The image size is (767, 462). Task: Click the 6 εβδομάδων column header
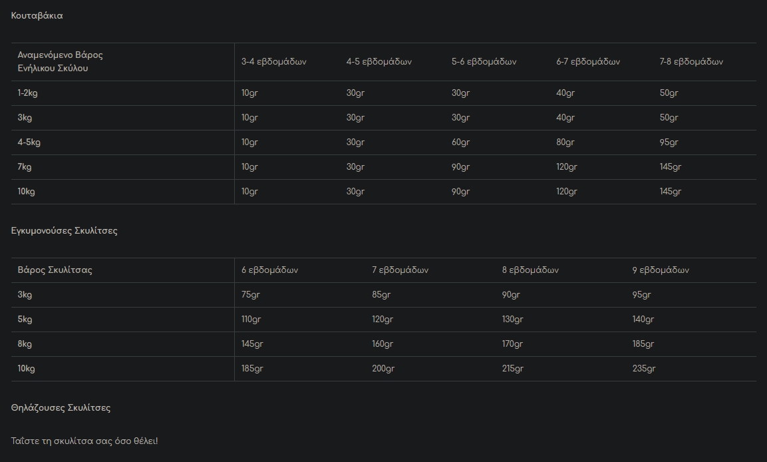pos(269,270)
